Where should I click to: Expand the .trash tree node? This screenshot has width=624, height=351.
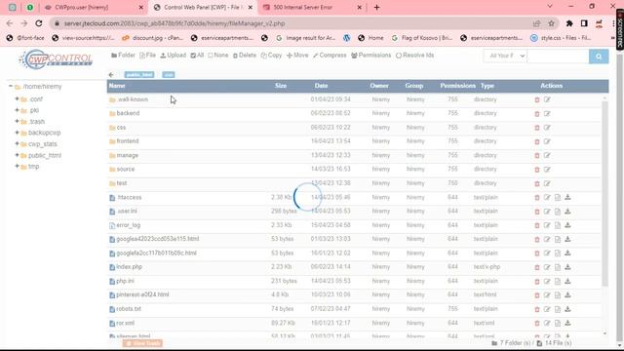[x=17, y=121]
